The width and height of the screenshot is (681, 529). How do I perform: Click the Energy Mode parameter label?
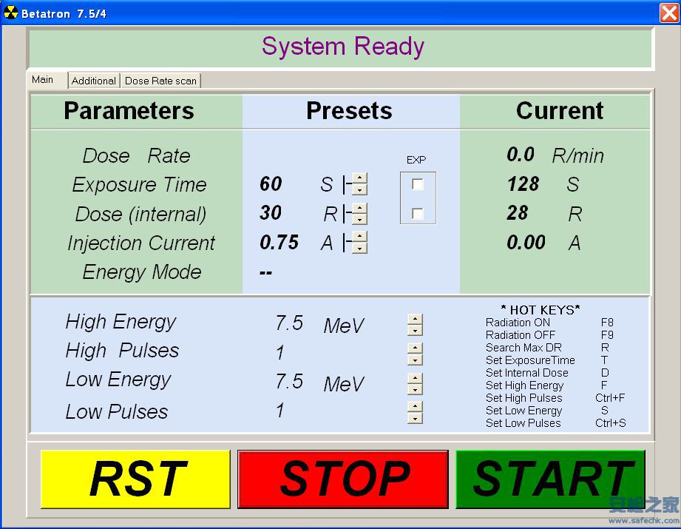pos(141,272)
